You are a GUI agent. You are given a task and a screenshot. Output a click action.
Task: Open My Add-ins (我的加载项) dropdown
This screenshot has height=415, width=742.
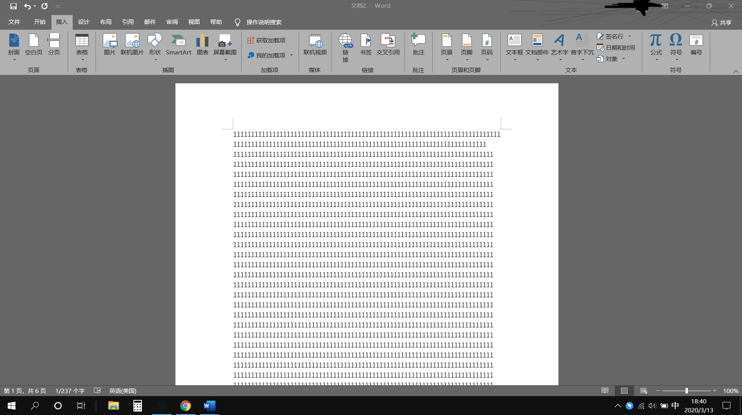tap(292, 55)
